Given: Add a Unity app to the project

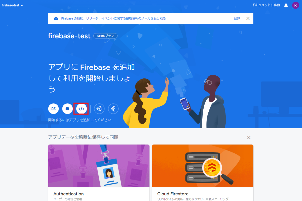Looking at the screenshot, I should pos(99,109).
